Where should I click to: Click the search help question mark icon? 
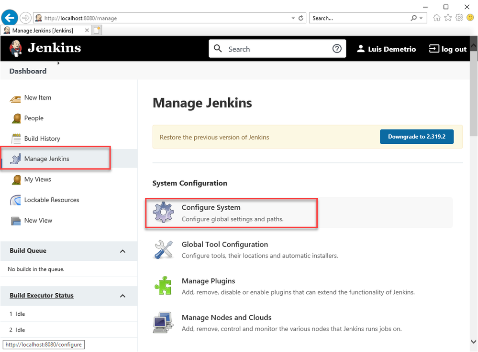337,49
